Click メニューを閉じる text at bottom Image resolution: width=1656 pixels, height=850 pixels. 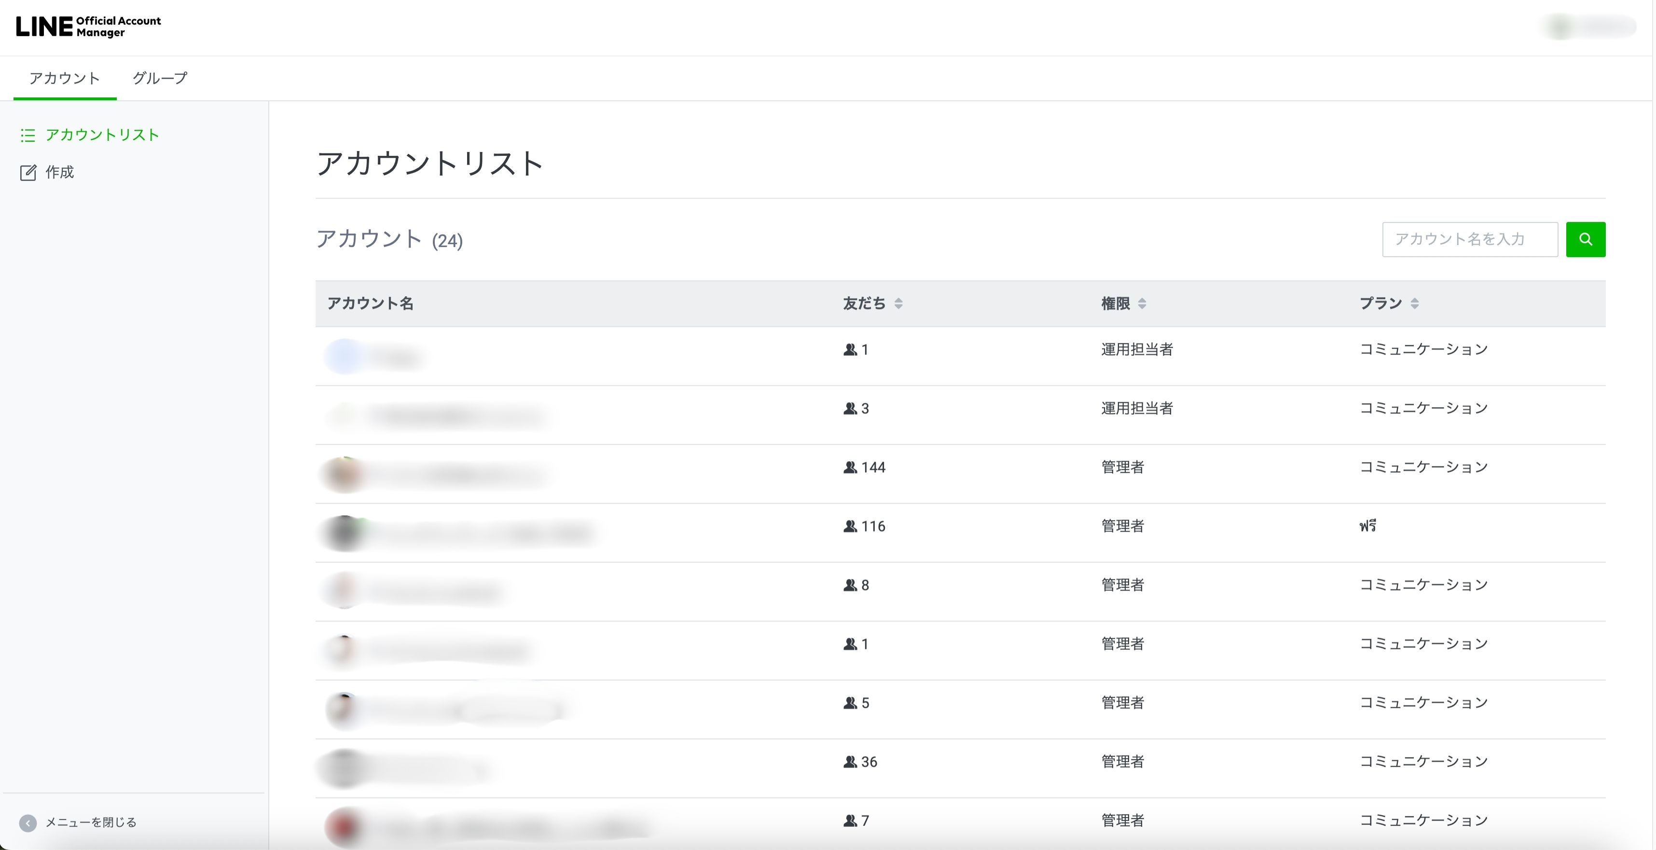point(91,823)
